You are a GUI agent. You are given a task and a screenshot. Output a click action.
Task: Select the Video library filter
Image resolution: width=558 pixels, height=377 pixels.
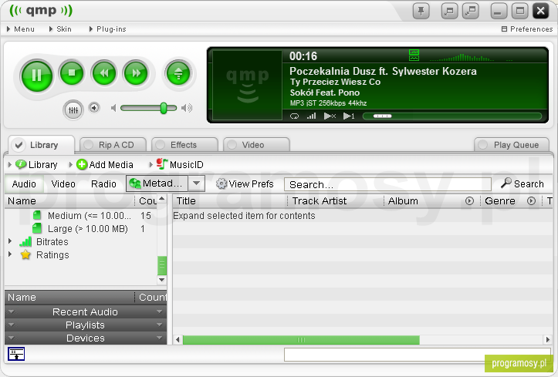click(63, 184)
